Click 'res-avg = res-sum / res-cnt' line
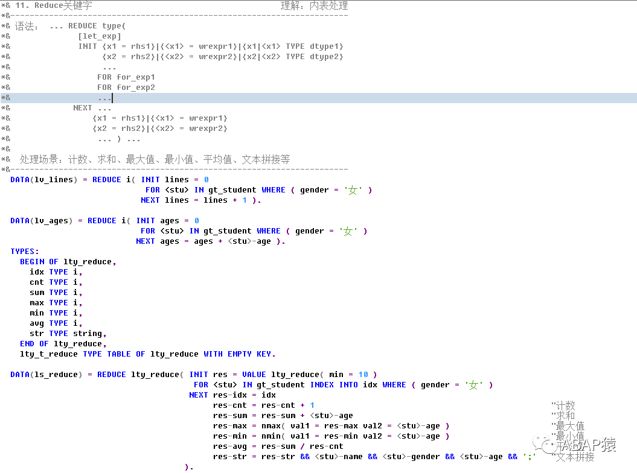This screenshot has width=637, height=473. click(x=278, y=446)
